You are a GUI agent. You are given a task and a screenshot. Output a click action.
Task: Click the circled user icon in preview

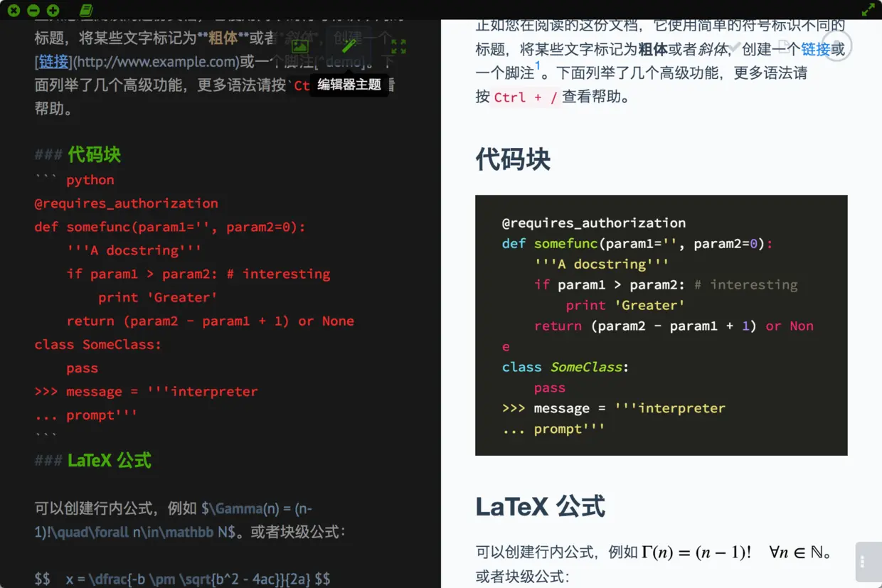click(836, 47)
